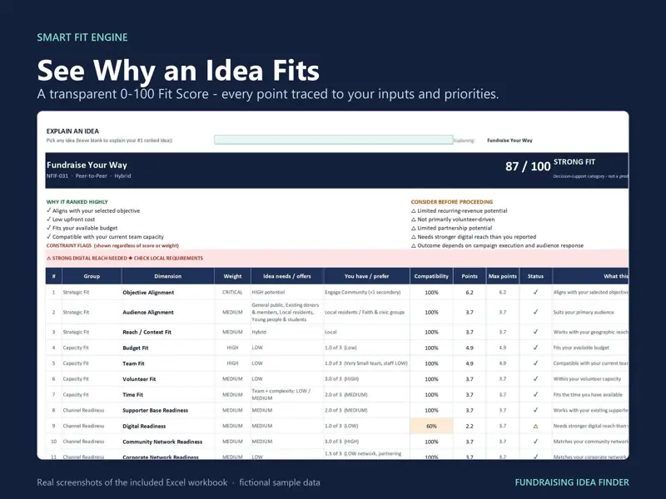Screen dimensions: 666x499
Task: Click the Compatibility column header
Action: point(431,276)
